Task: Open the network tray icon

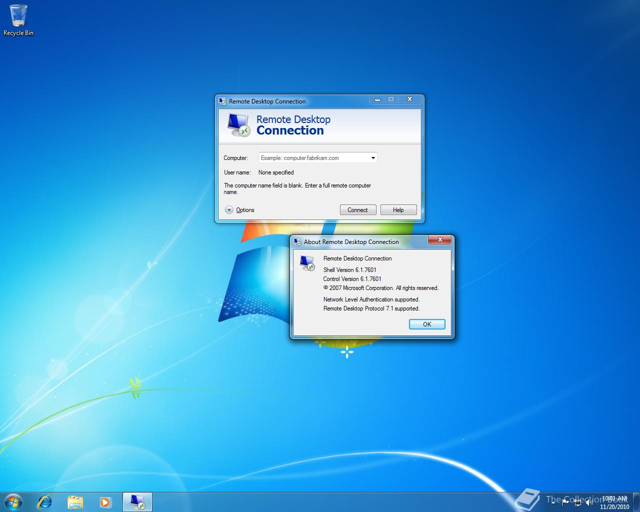Action: [x=577, y=502]
